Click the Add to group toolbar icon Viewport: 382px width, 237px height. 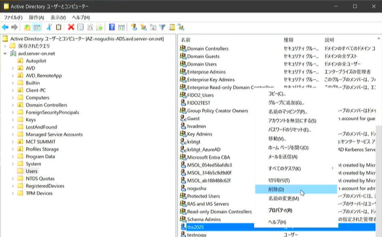181,27
